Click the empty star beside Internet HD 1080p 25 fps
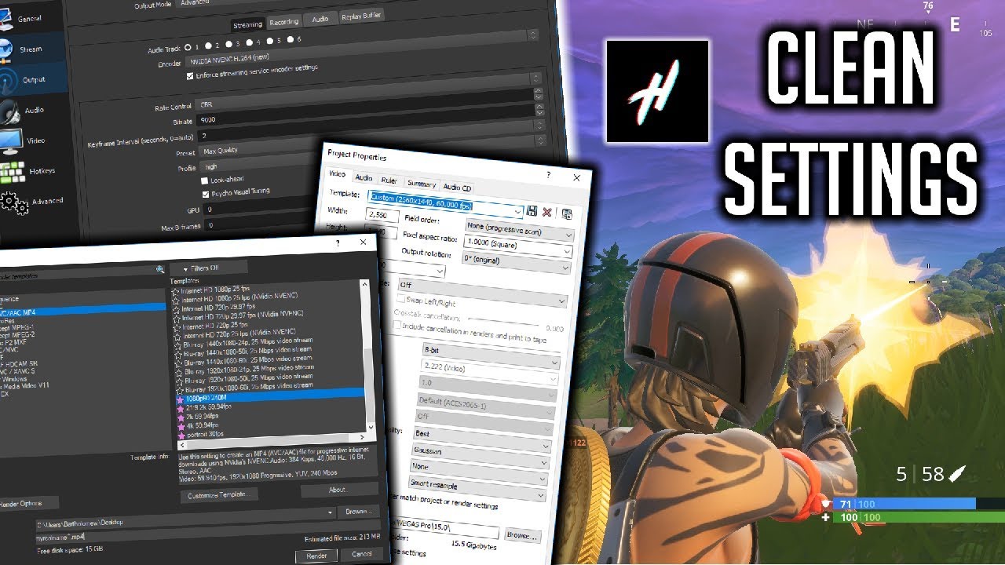 point(176,290)
